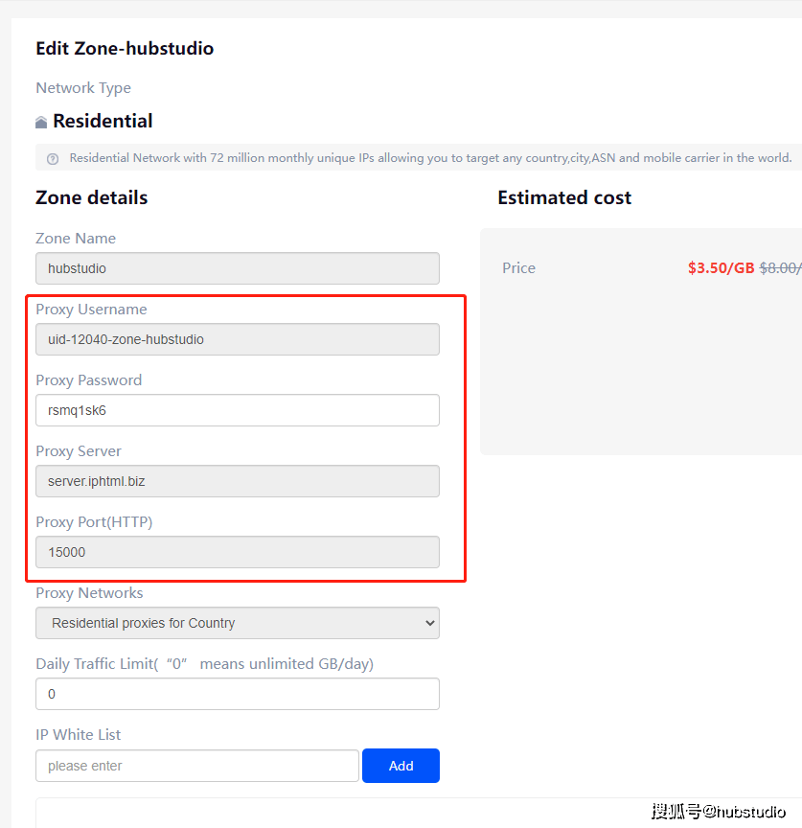
Task: Click the Residential house icon
Action: click(x=41, y=123)
